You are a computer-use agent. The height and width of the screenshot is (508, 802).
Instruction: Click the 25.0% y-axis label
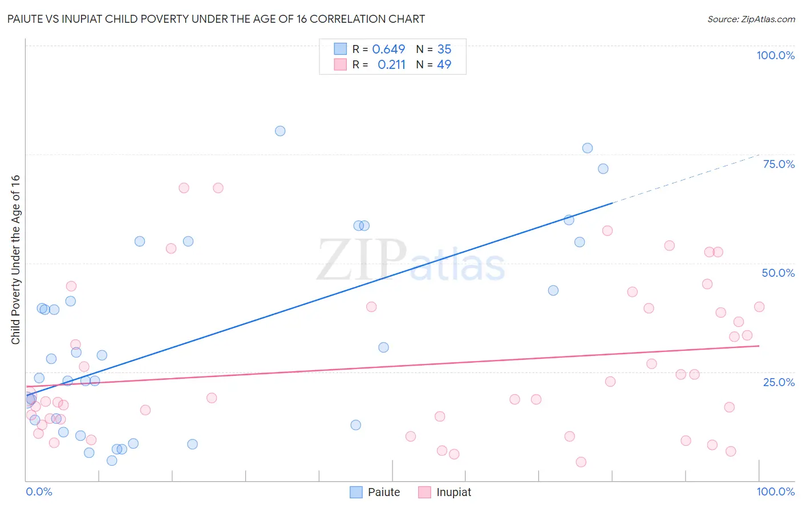click(x=779, y=382)
